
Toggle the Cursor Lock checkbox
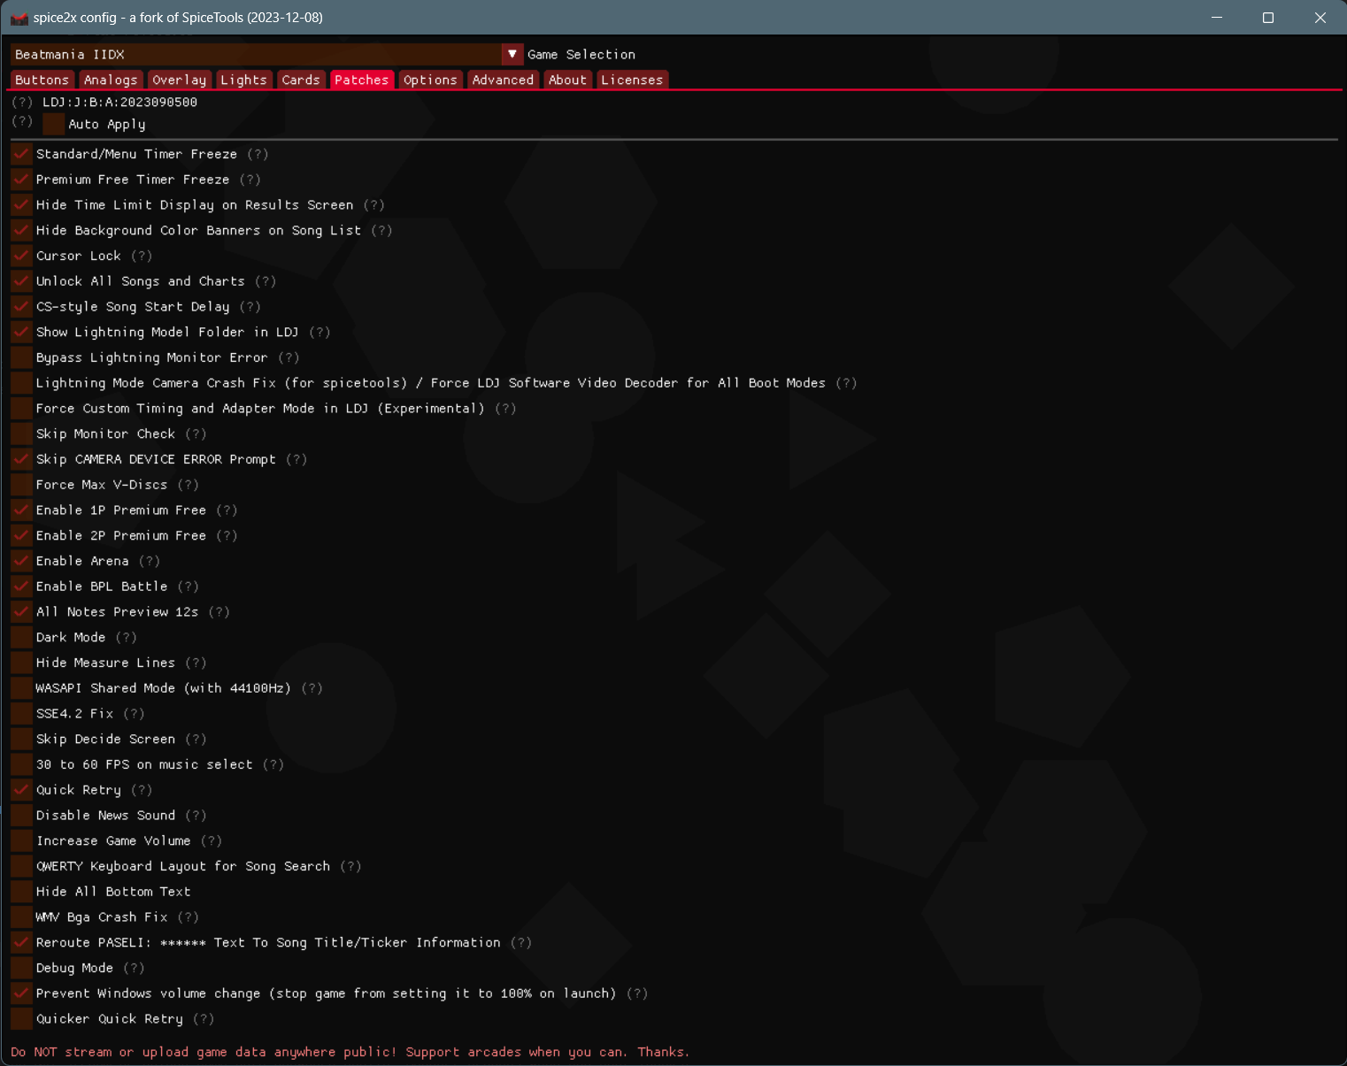[21, 256]
